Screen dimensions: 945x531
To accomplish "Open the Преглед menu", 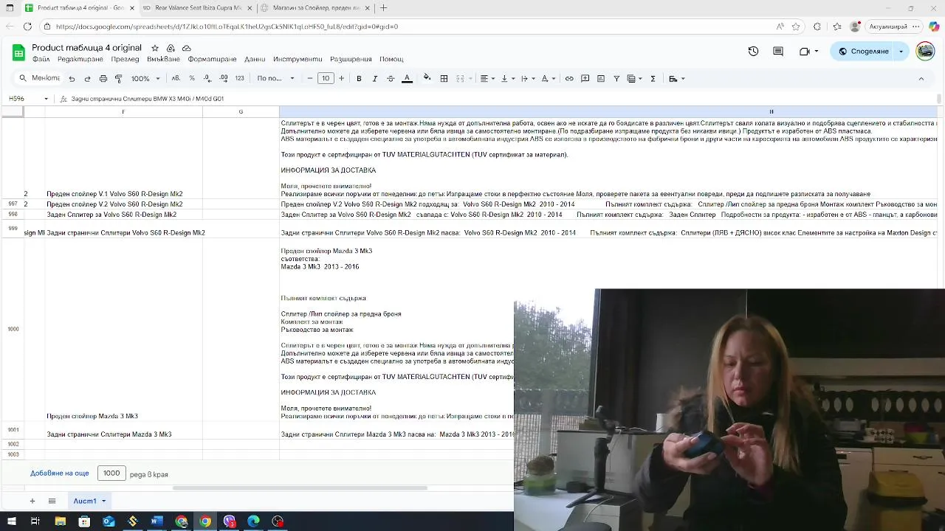I will 125,59.
